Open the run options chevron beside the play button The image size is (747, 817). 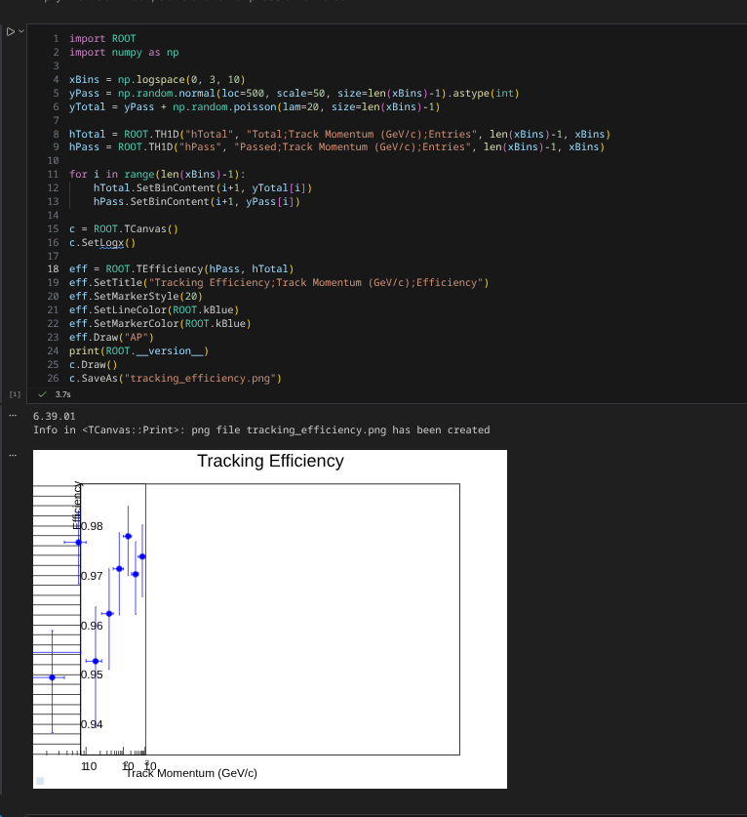coord(22,32)
